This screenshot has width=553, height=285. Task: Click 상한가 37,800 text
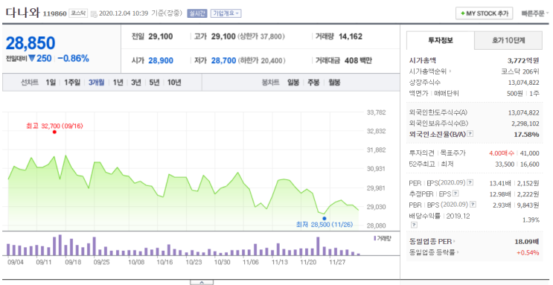261,36
